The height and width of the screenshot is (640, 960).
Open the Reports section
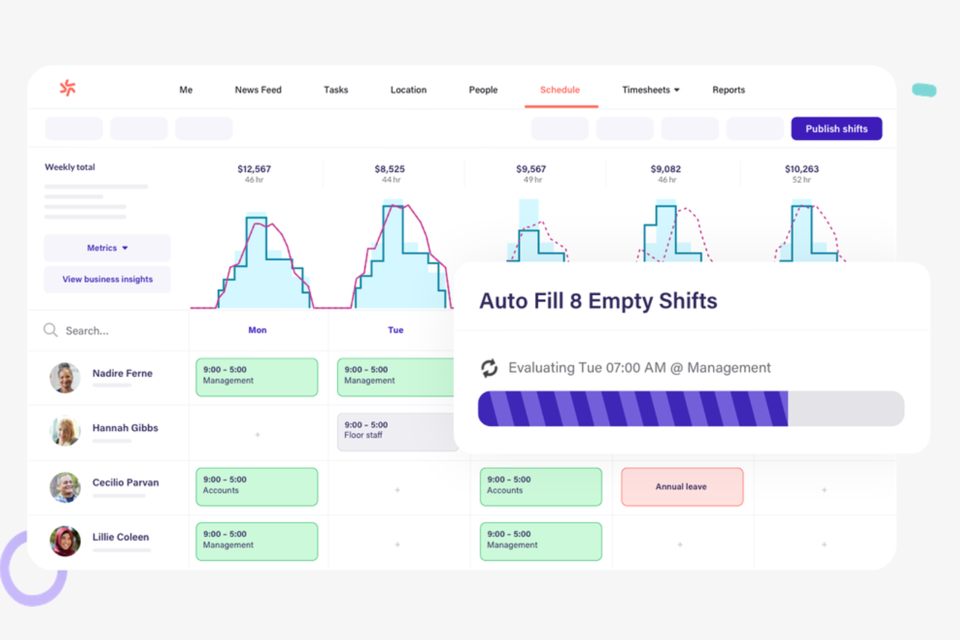pos(728,89)
